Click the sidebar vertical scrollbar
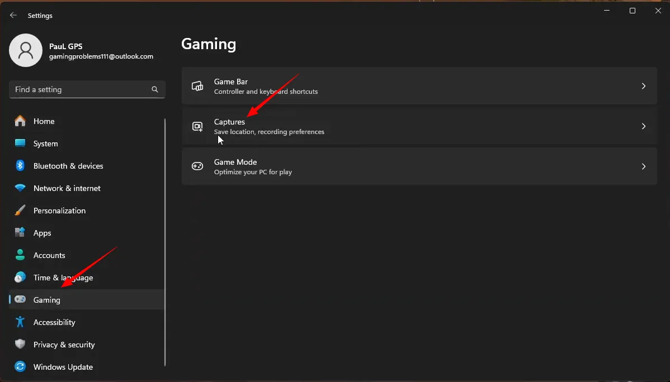The image size is (670, 382). [165, 240]
